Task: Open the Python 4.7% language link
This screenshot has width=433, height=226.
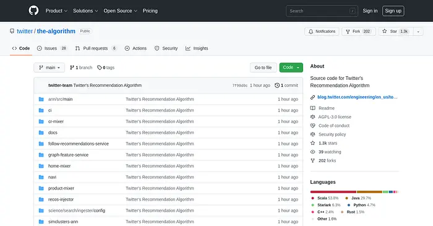Action: 361,205
